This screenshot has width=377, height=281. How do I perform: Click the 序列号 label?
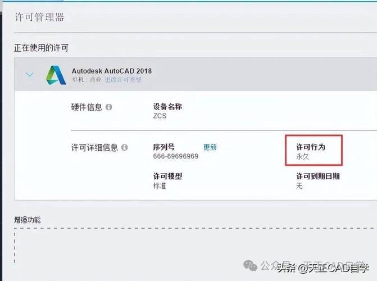tap(164, 147)
